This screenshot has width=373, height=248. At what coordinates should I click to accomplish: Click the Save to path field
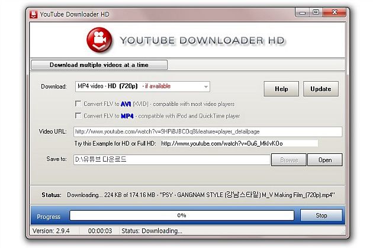point(172,160)
